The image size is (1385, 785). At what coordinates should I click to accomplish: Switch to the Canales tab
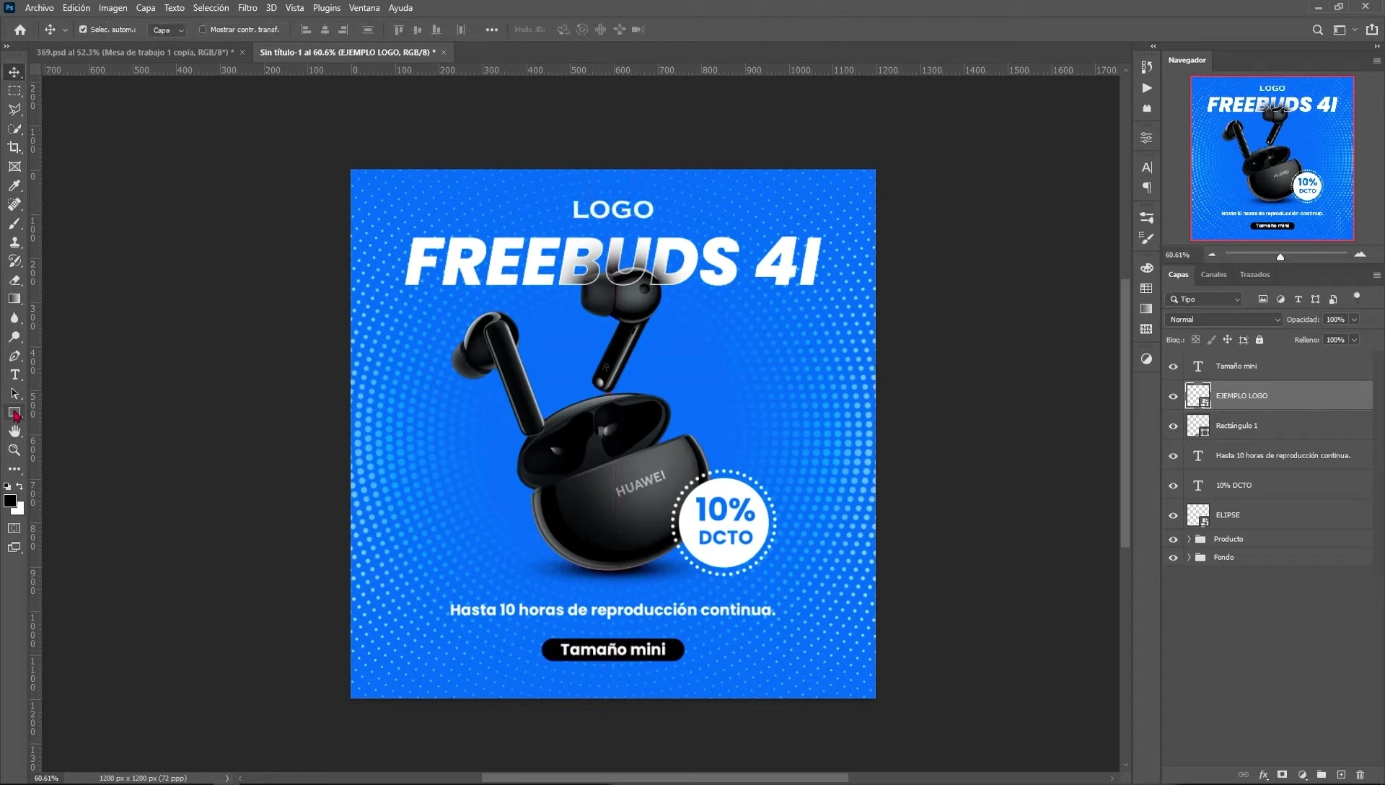1213,275
